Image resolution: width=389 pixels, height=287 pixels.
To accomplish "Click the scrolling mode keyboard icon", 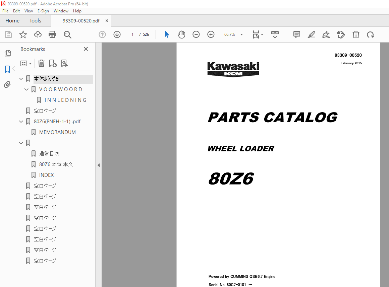I will pyautogui.click(x=275, y=34).
